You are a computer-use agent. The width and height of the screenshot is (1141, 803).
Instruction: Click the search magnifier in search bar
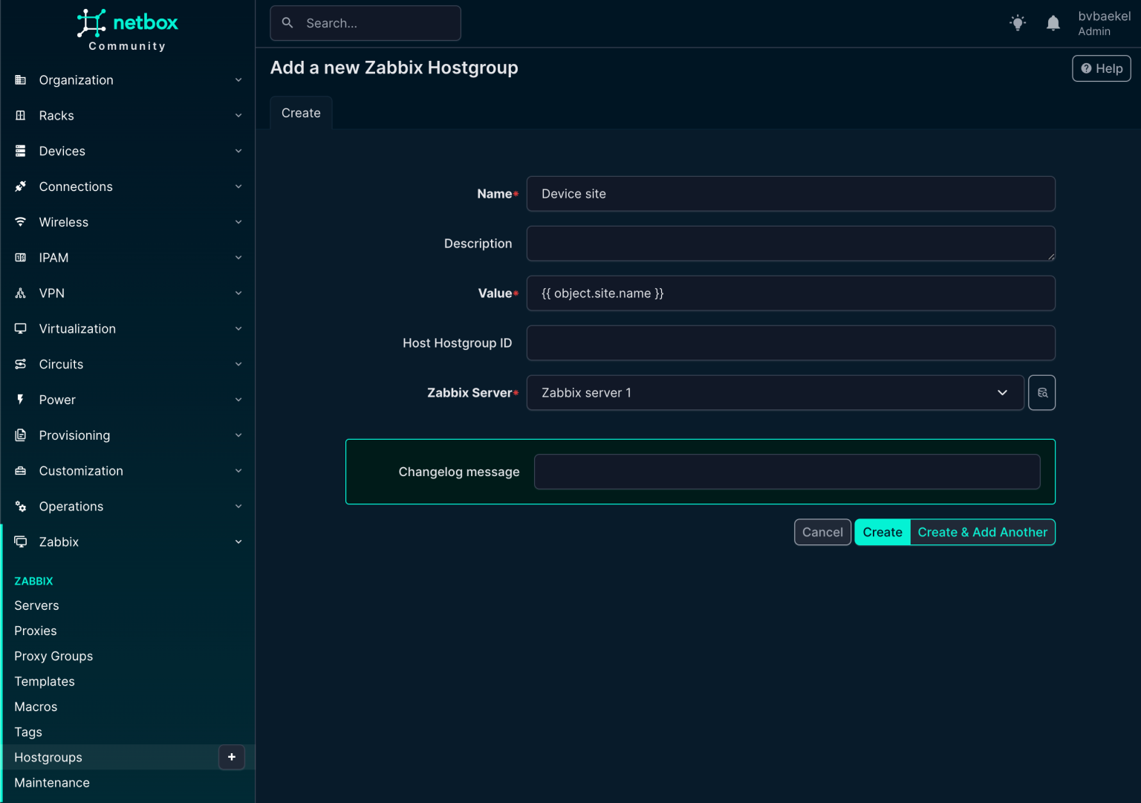[287, 23]
